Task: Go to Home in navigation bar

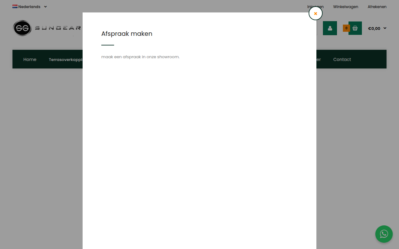Action: click(x=30, y=59)
